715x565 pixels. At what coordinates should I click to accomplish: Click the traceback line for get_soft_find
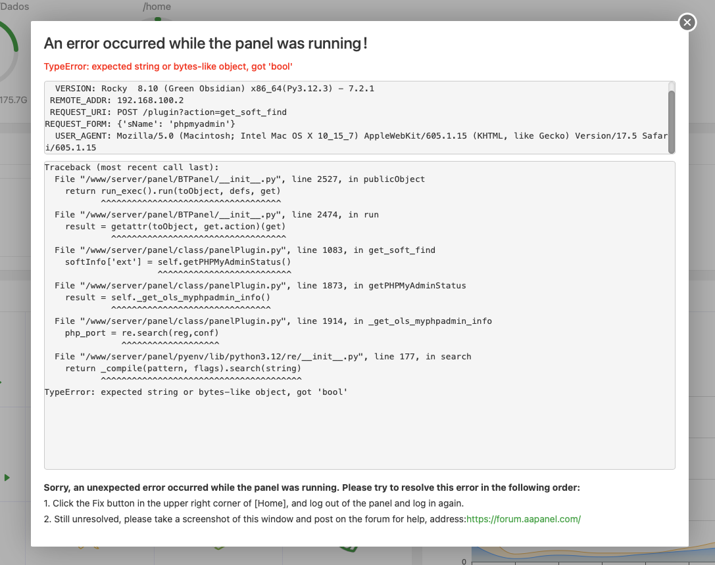[245, 250]
